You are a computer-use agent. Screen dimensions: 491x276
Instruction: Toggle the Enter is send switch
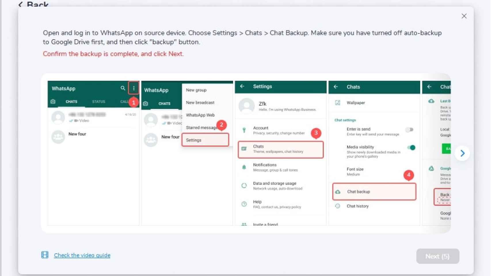pyautogui.click(x=410, y=130)
